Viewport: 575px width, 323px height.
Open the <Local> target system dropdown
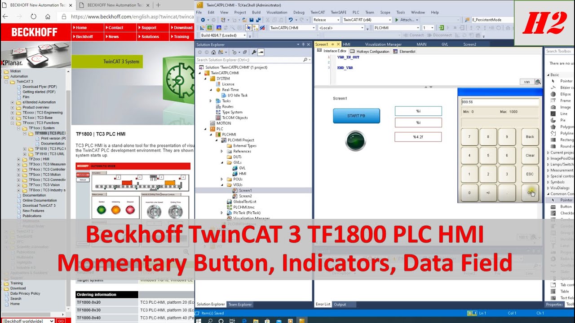click(x=362, y=28)
